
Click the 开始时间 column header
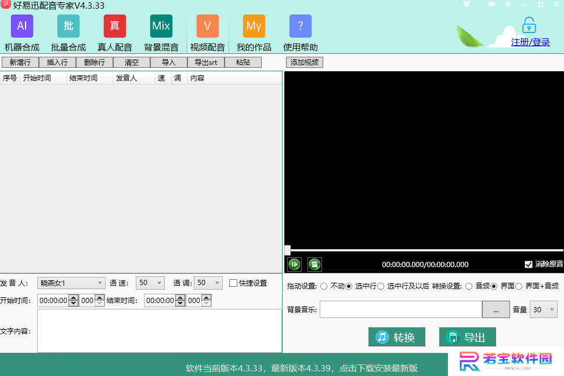coord(44,78)
